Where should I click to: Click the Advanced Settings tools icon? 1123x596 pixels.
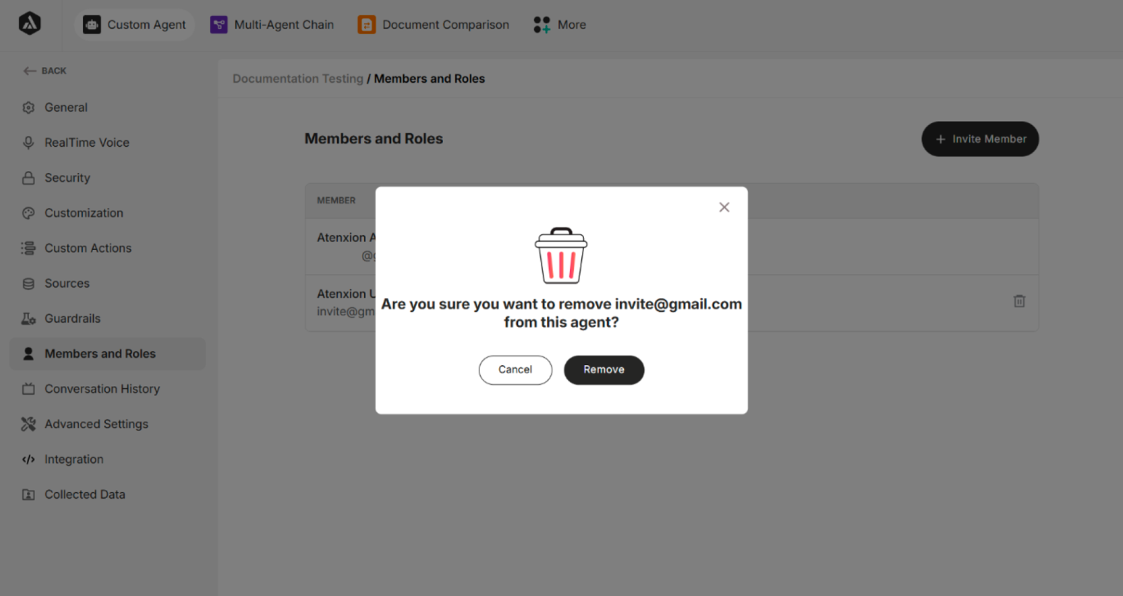tap(28, 424)
